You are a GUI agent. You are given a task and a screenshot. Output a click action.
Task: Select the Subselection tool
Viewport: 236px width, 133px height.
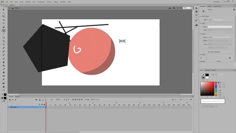click(x=4, y=13)
